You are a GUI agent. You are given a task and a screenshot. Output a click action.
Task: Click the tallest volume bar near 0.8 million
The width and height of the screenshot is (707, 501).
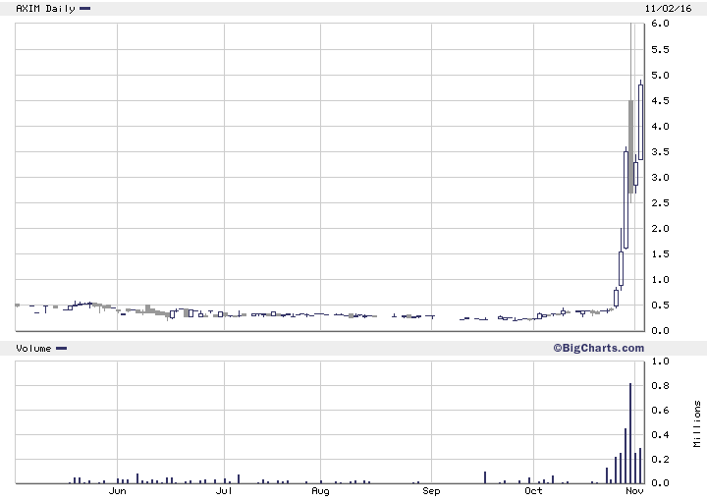tap(630, 433)
